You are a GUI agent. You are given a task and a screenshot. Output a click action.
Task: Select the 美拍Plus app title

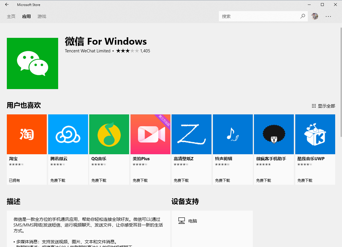(x=141, y=159)
